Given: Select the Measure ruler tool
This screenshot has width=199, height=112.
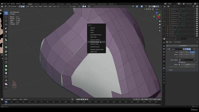Looking at the screenshot, I should point(6,40).
